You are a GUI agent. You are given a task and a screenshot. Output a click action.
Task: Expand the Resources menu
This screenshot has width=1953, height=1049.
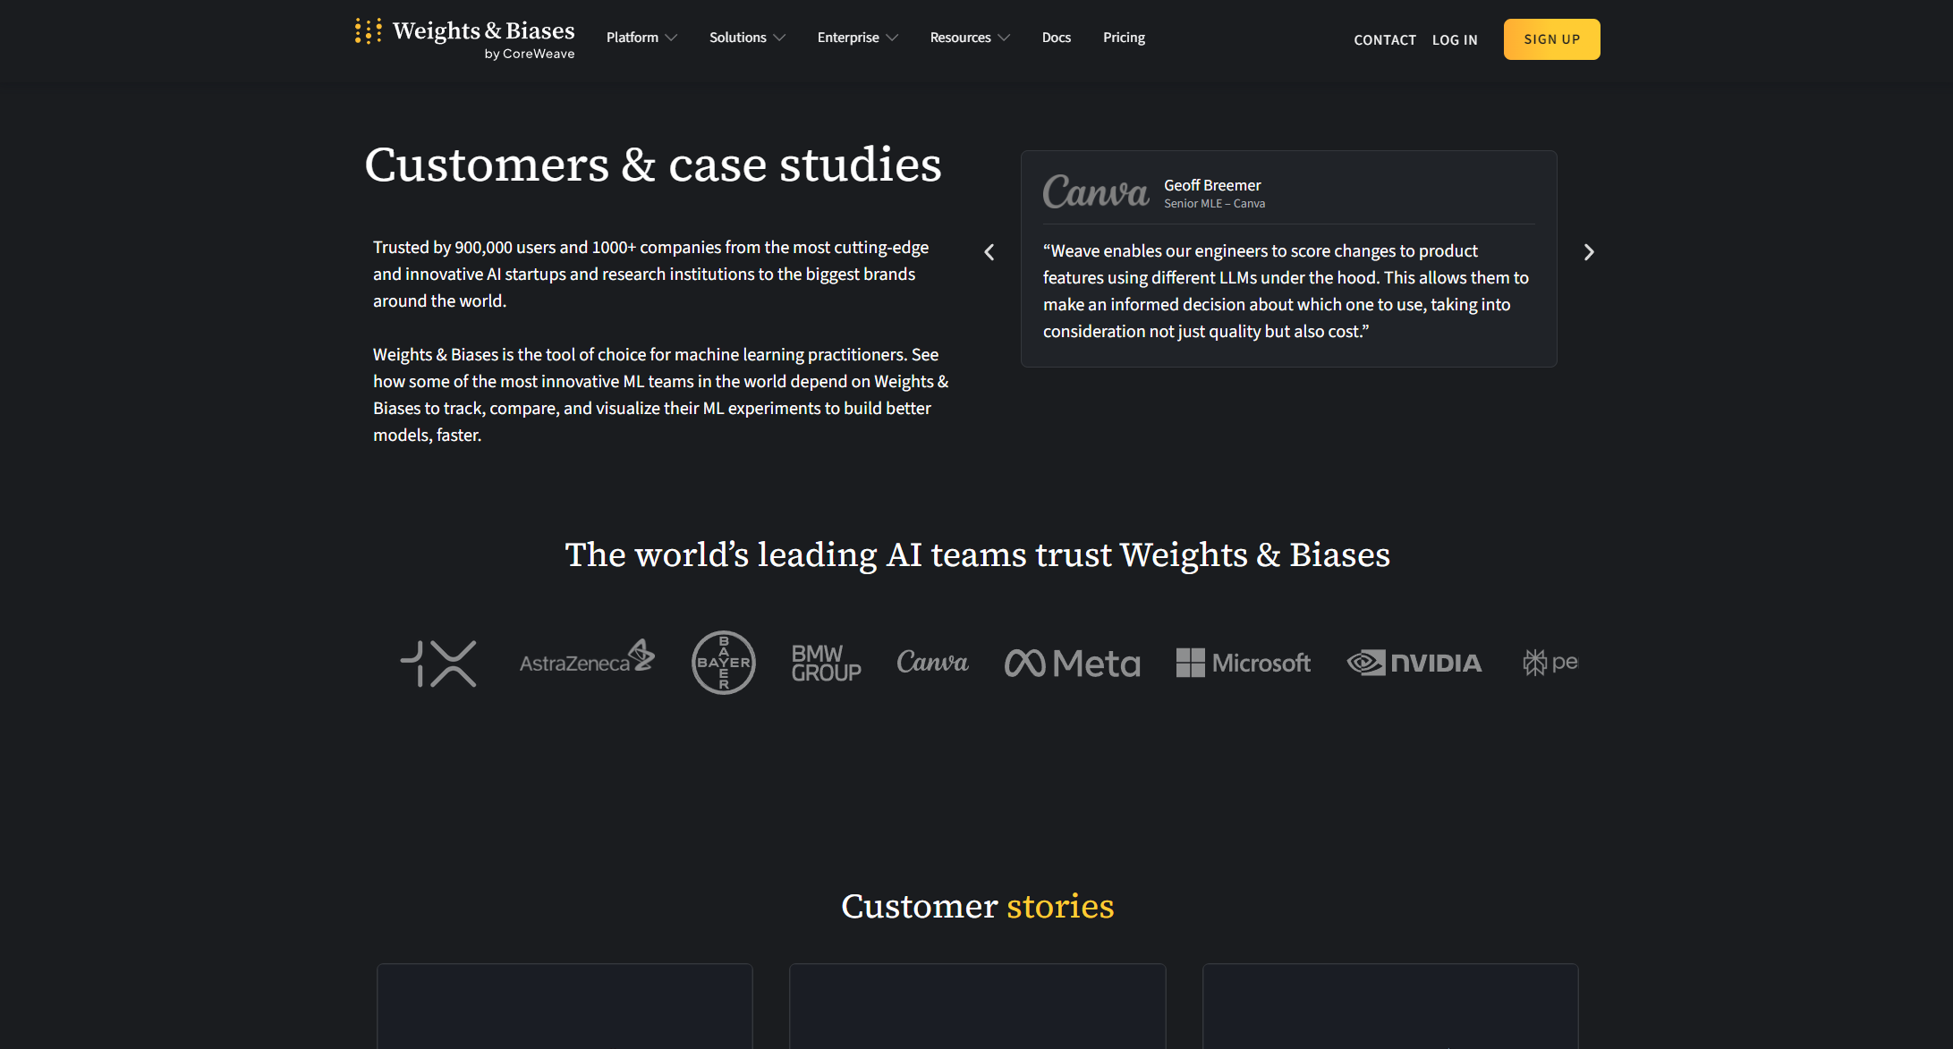tap(970, 38)
